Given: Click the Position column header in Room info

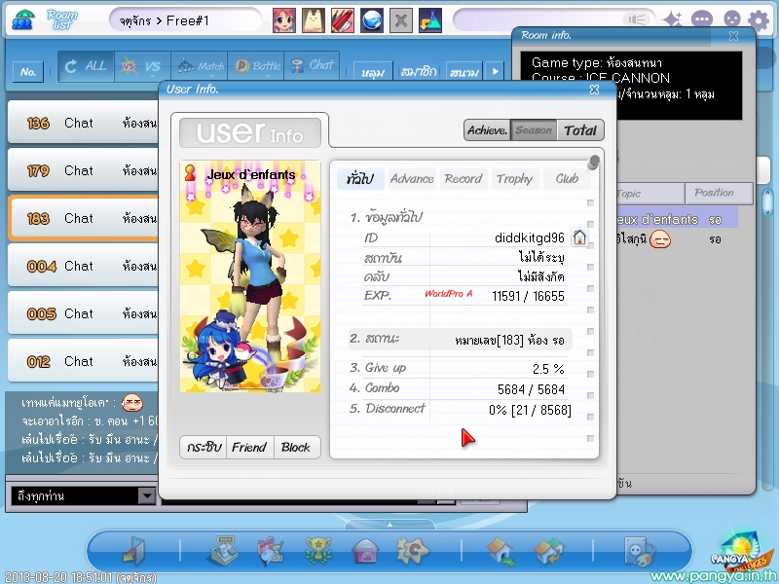Looking at the screenshot, I should [719, 193].
